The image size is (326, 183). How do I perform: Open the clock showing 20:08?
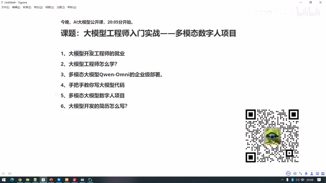click(x=310, y=179)
